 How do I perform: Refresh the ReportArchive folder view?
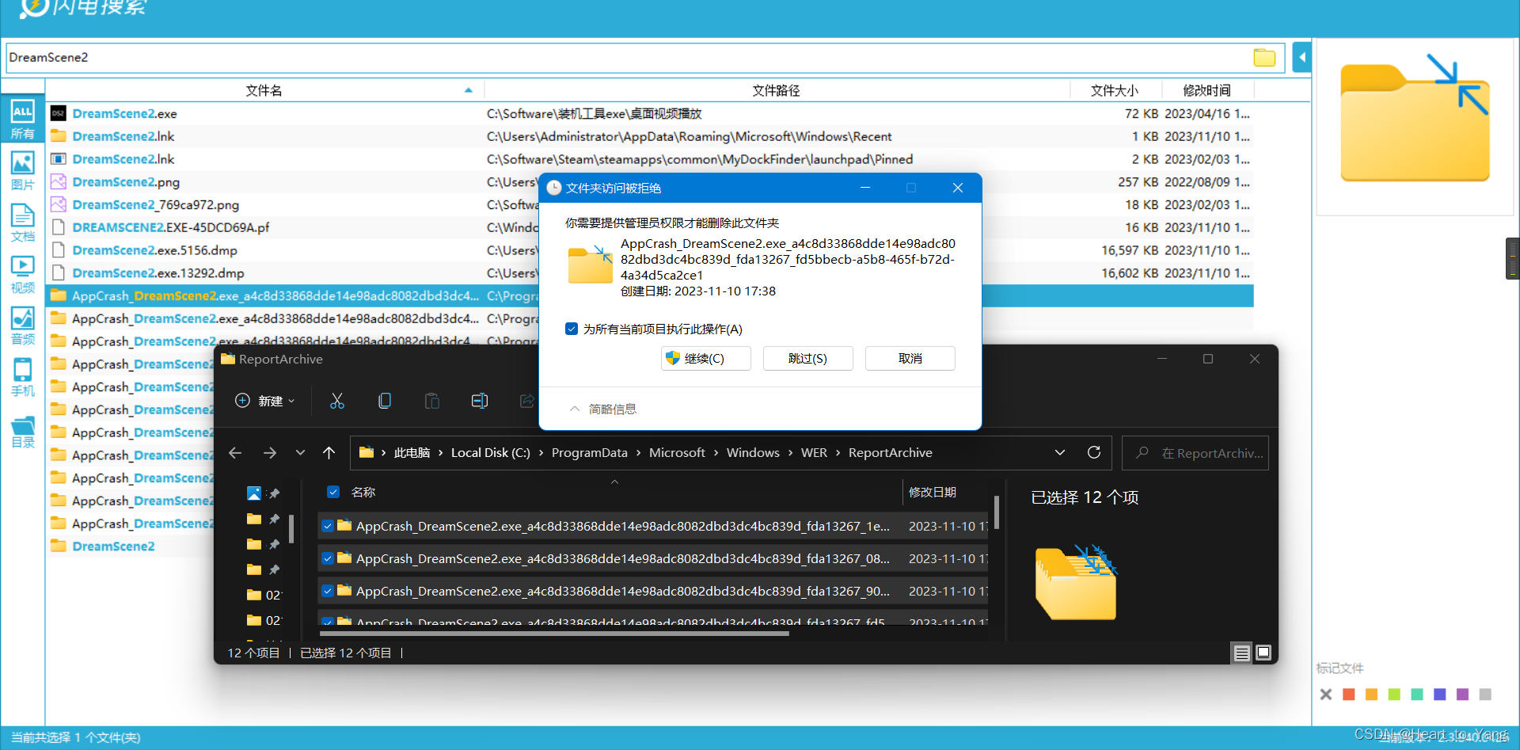point(1094,452)
